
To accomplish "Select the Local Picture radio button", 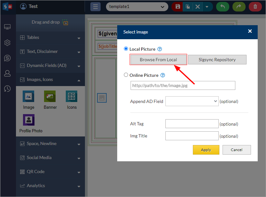I will click(126, 49).
